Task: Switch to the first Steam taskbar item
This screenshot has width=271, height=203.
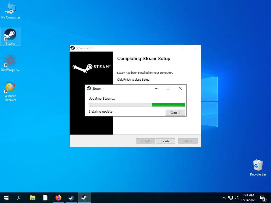Action: click(x=71, y=198)
